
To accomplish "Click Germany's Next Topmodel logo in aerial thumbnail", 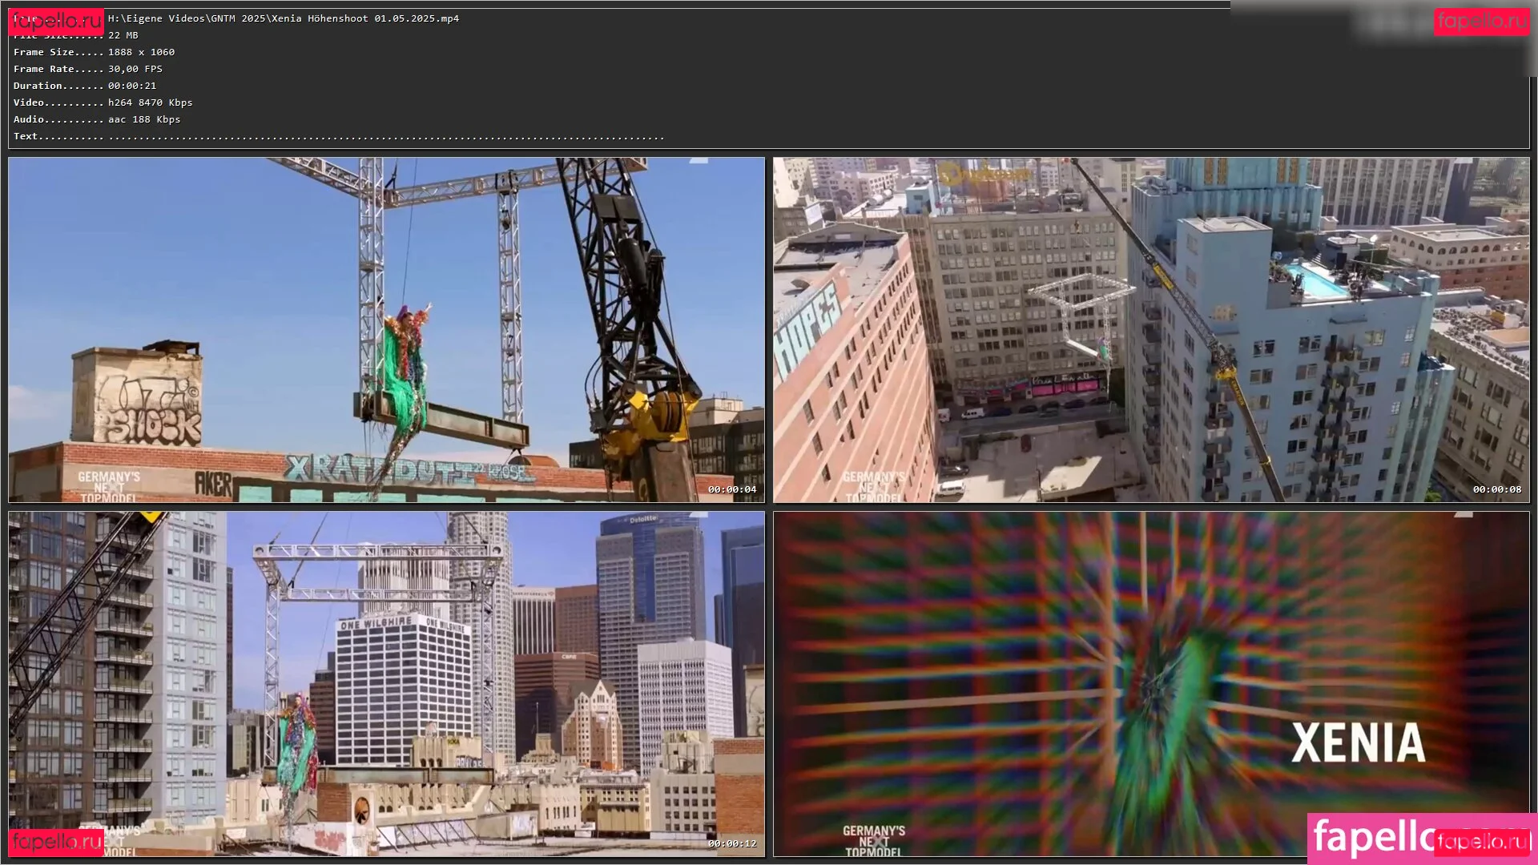I will (874, 487).
